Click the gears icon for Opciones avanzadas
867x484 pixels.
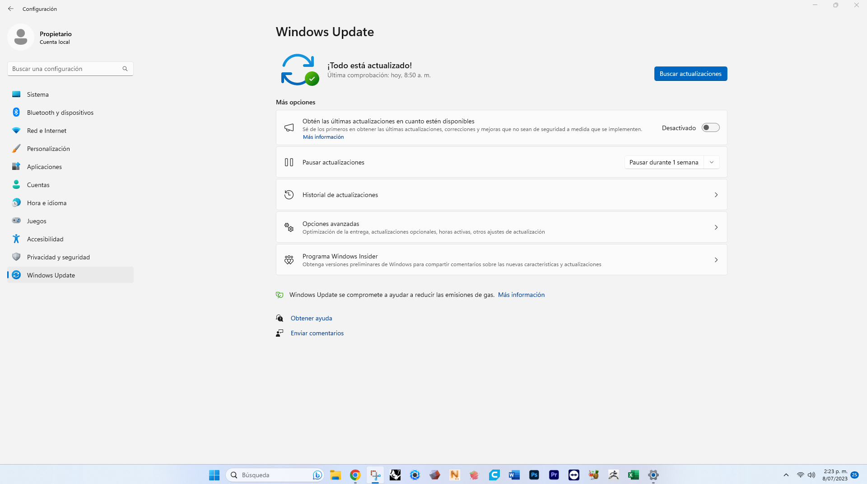point(289,227)
